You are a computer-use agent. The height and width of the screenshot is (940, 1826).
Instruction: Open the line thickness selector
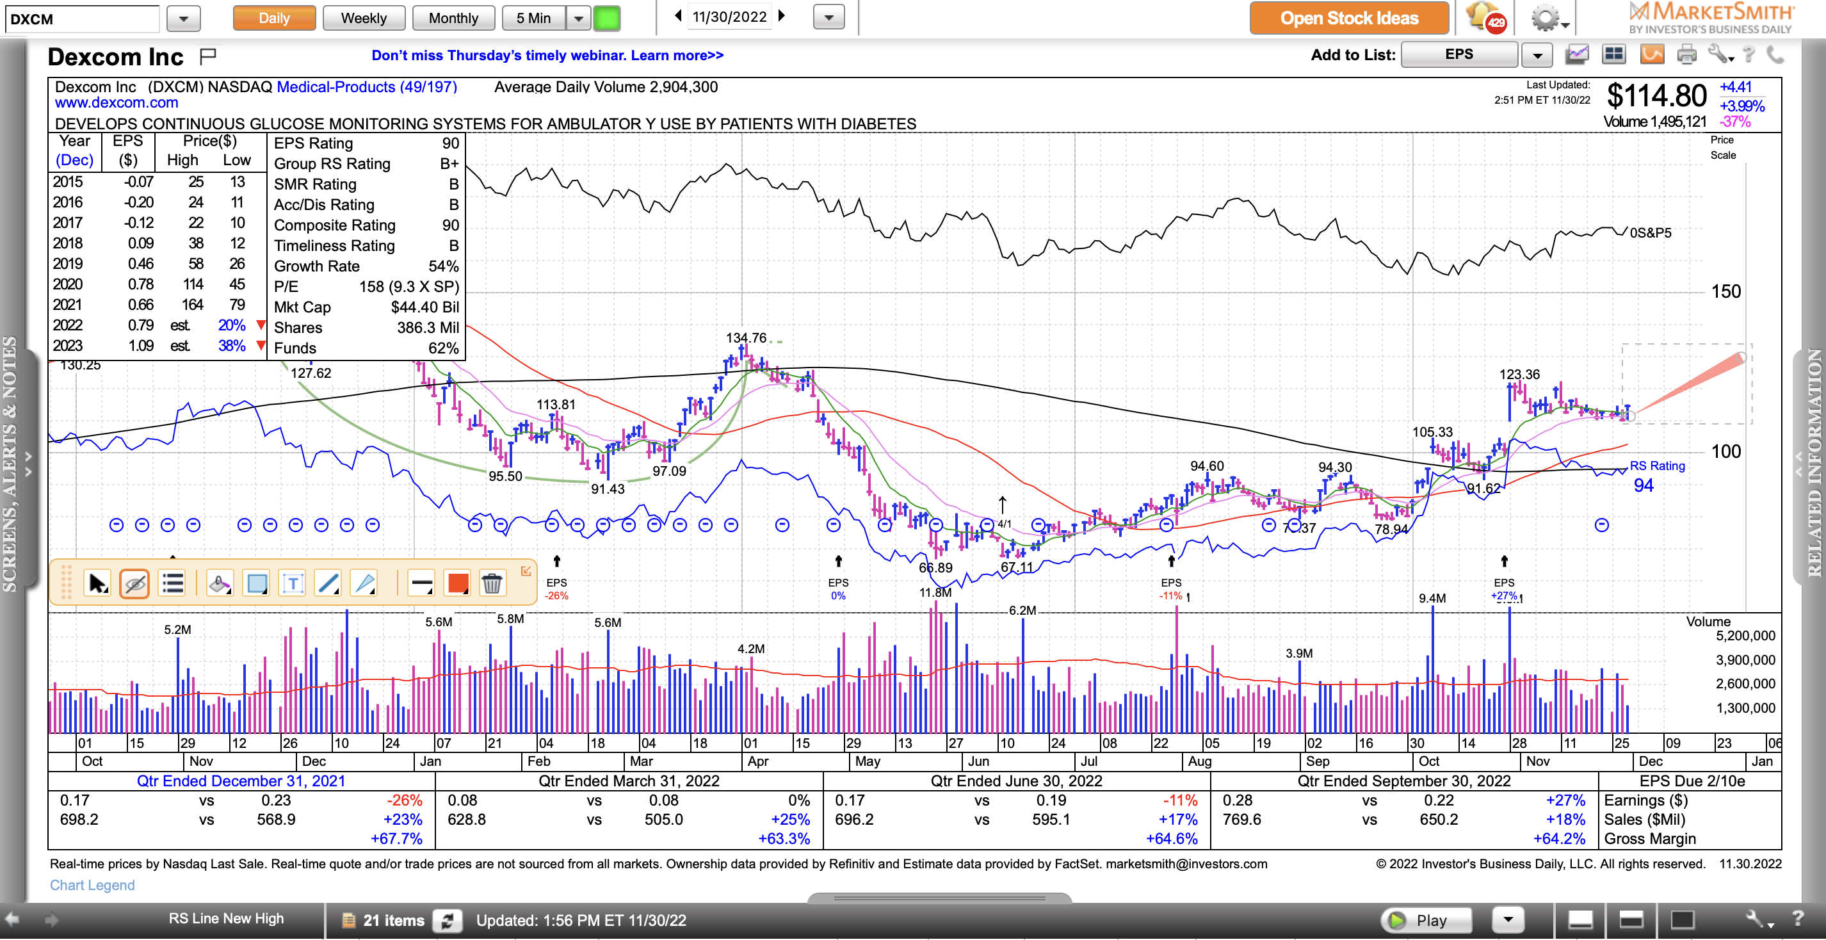click(x=421, y=583)
